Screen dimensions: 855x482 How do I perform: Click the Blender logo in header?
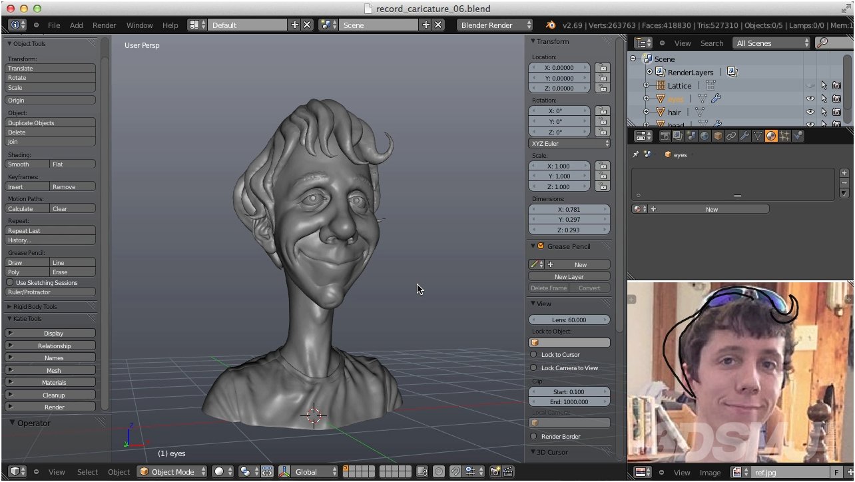click(x=551, y=25)
